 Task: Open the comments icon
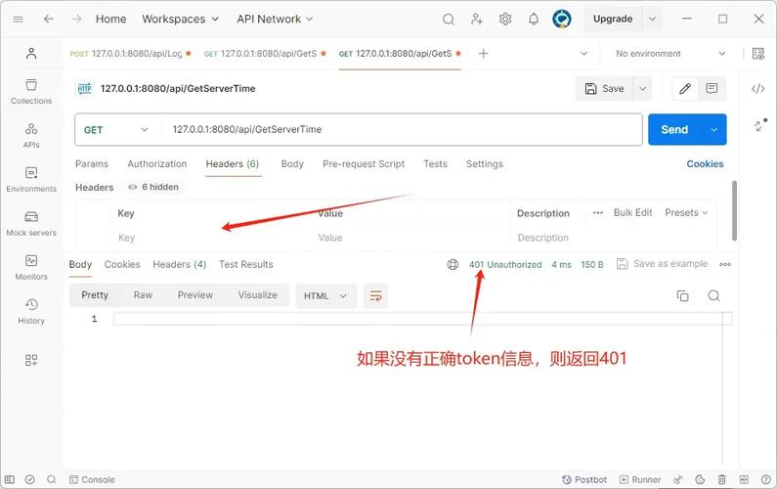712,89
